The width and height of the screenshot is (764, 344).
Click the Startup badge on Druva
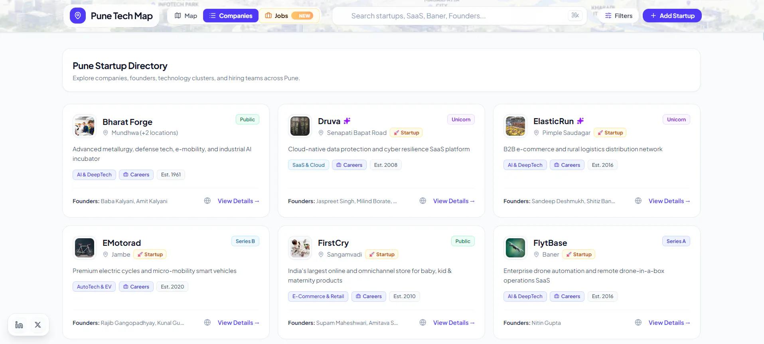[x=406, y=132]
